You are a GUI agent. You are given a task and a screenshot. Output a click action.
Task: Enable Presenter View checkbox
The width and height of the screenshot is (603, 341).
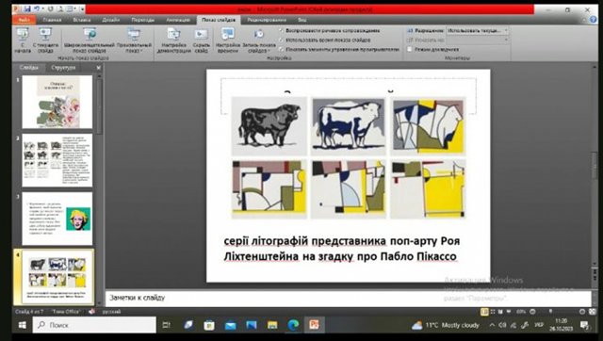tap(410, 49)
